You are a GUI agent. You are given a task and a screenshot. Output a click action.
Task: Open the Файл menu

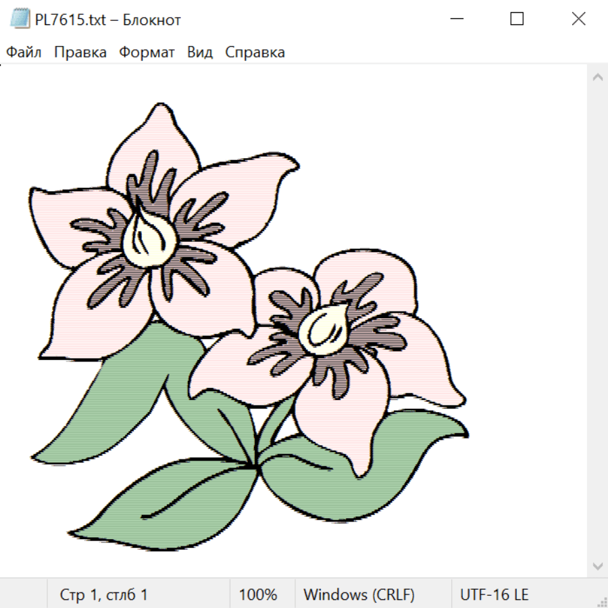coord(24,52)
